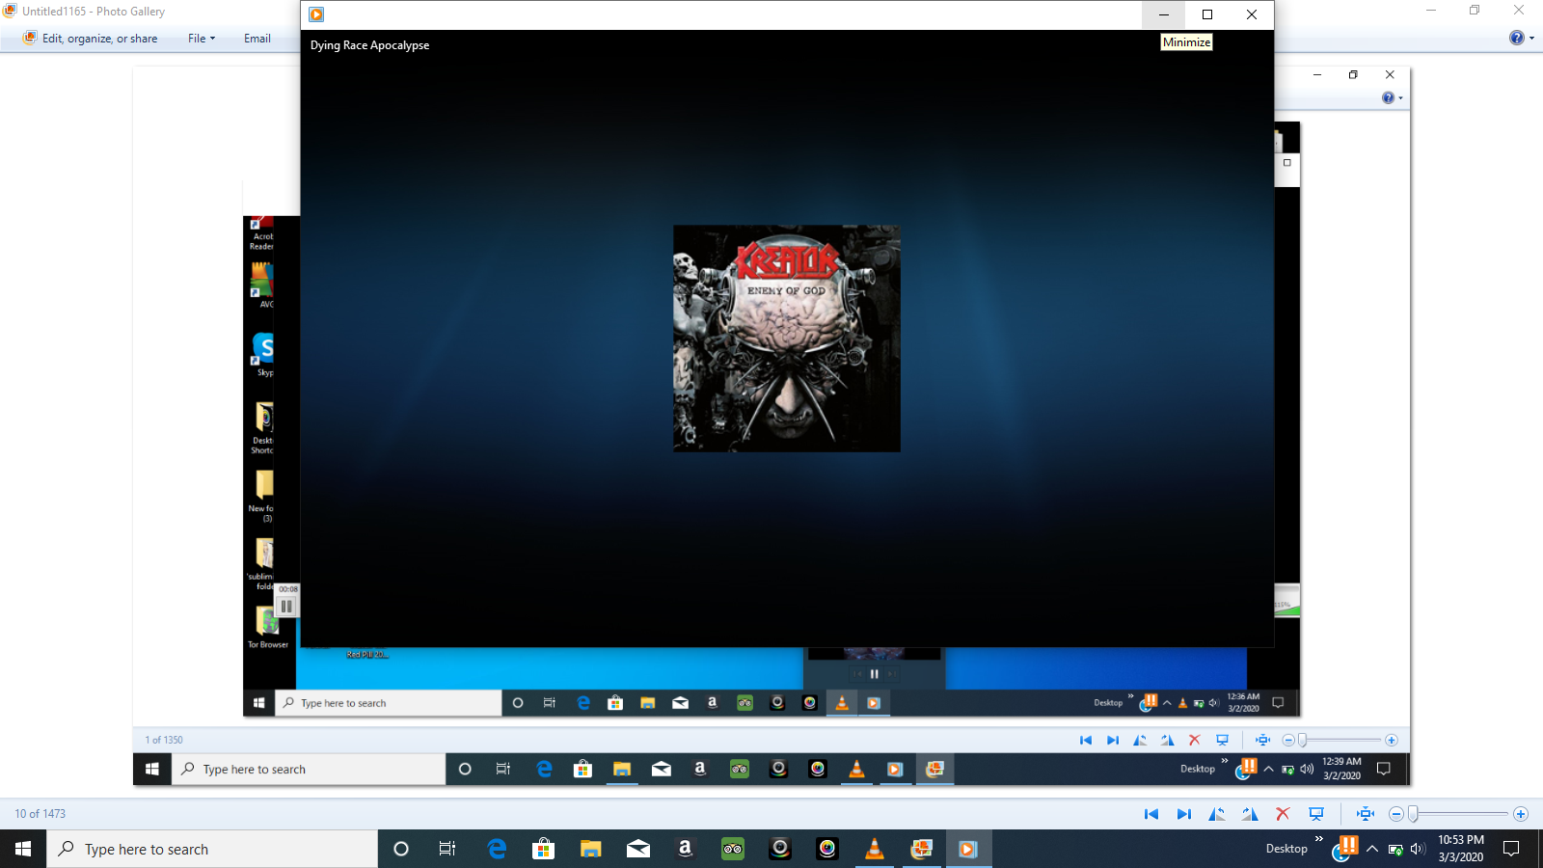1543x868 pixels.
Task: Open volume control in system tray
Action: tap(1417, 850)
